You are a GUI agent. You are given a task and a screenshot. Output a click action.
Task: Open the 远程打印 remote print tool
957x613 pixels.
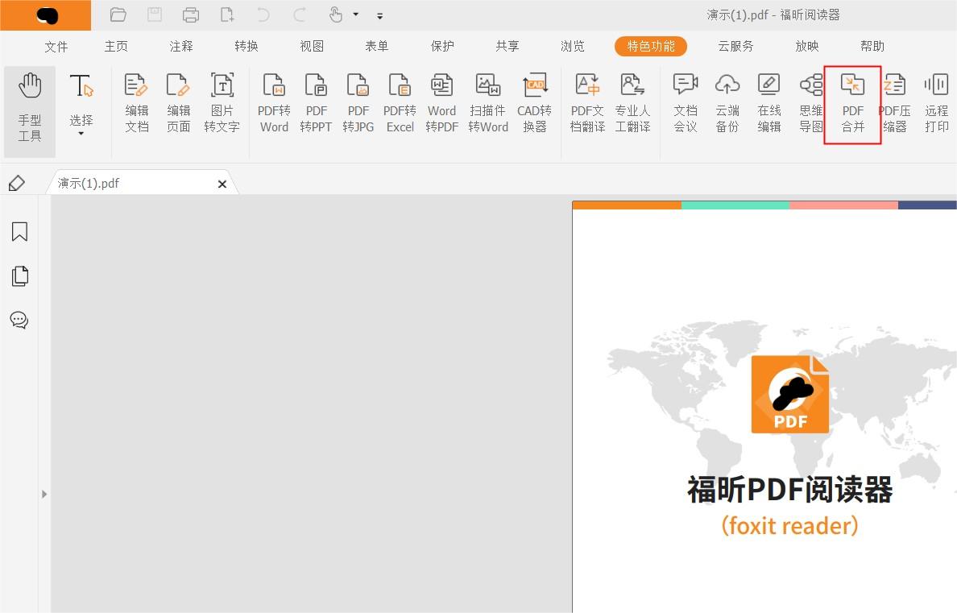[x=936, y=103]
